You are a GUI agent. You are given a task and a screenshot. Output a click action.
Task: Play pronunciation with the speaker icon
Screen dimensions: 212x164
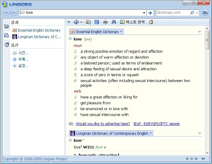(76, 22)
